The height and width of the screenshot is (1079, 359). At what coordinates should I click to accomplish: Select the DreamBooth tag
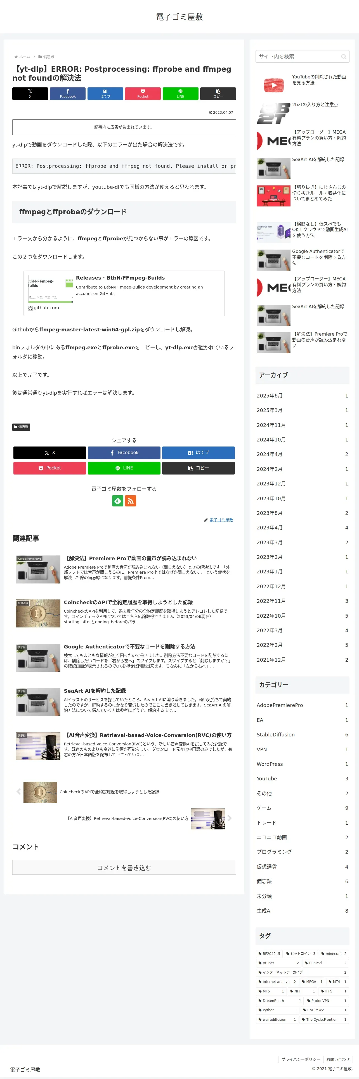tap(280, 1001)
